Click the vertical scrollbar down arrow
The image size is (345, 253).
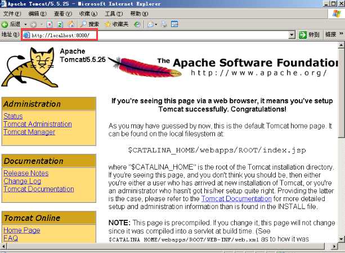341,239
